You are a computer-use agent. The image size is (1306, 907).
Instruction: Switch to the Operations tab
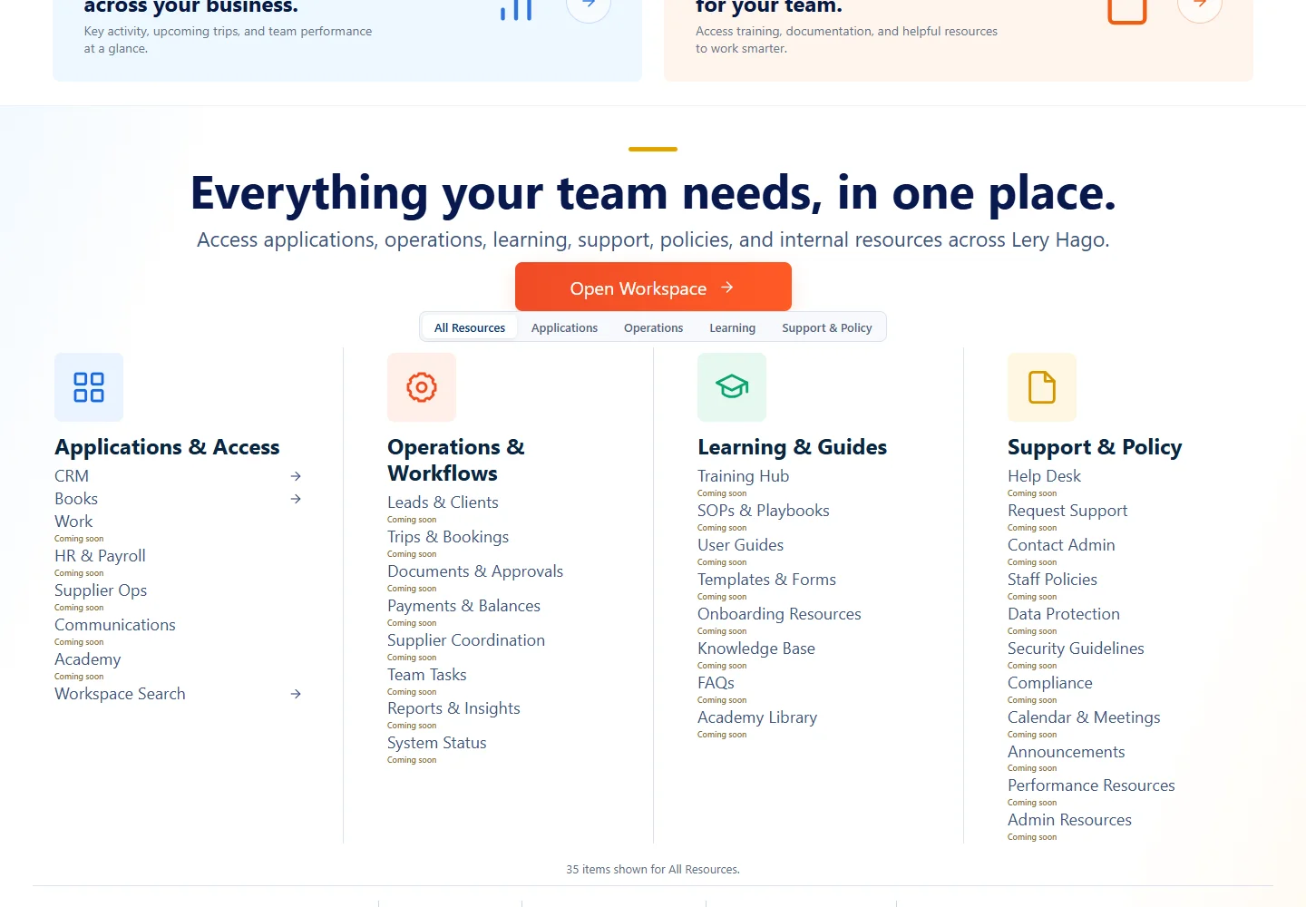click(653, 327)
